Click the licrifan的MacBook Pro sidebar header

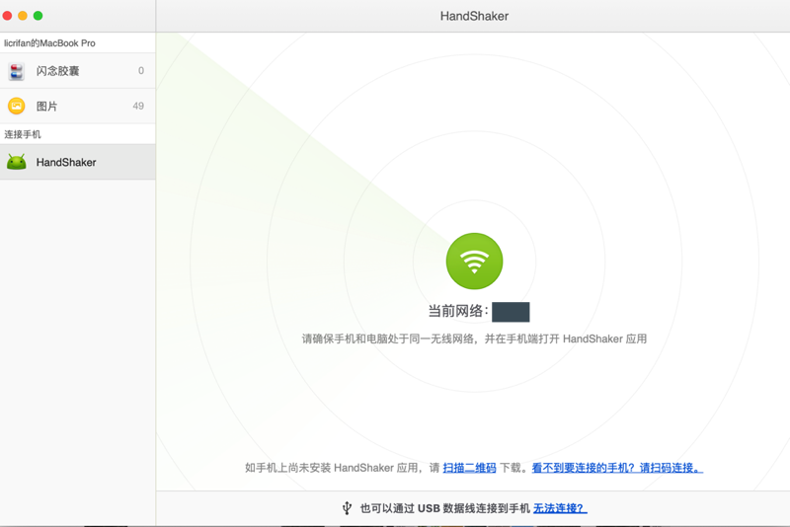49,43
